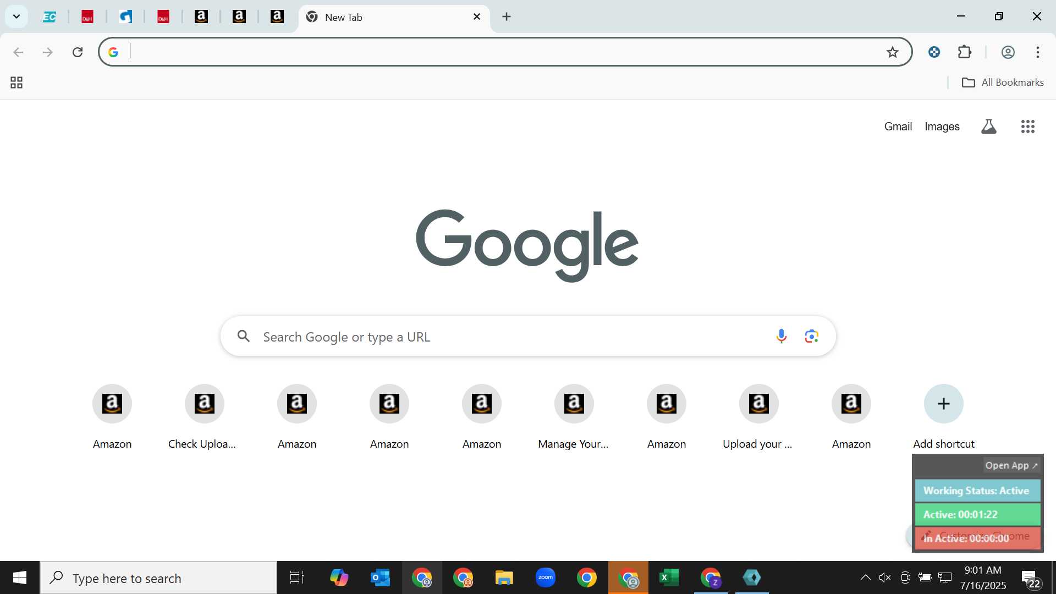Open Zoom from the taskbar
This screenshot has height=594, width=1056.
coord(545,577)
